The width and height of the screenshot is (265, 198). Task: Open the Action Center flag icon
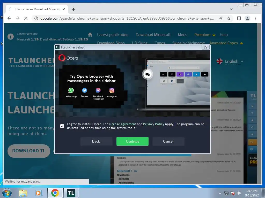pos(233,193)
